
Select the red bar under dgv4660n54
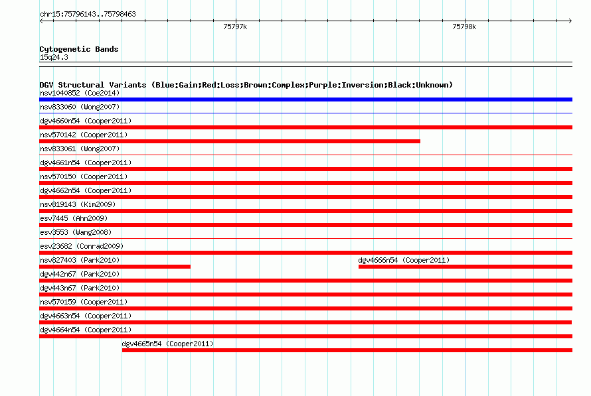(x=305, y=127)
